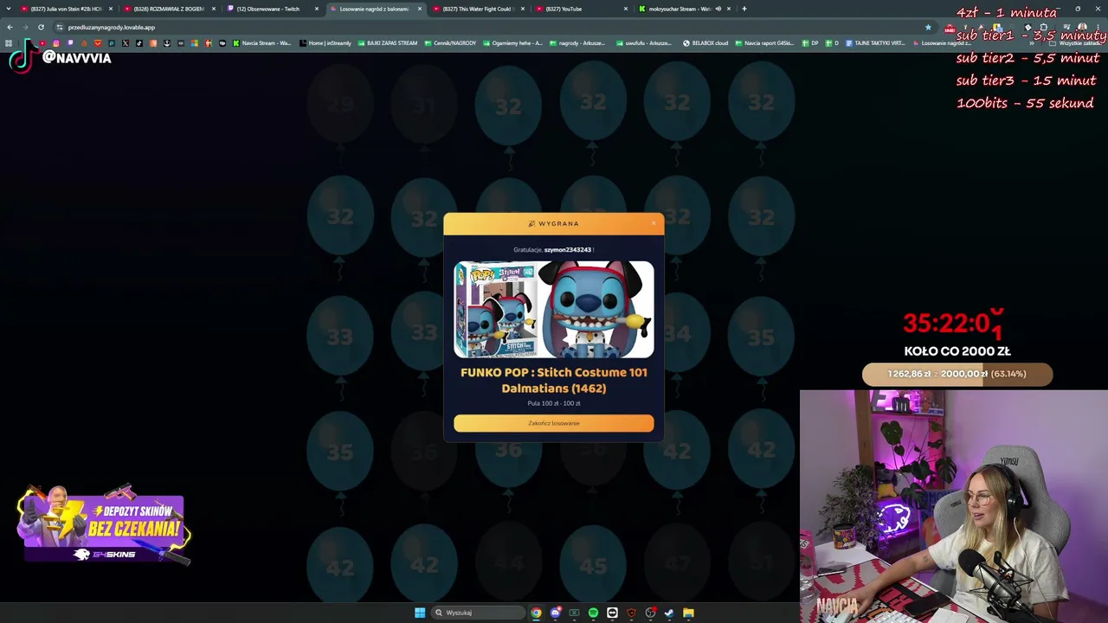1108x623 pixels.
Task: Open the Chrome three-dot menu
Action: coord(1099,27)
